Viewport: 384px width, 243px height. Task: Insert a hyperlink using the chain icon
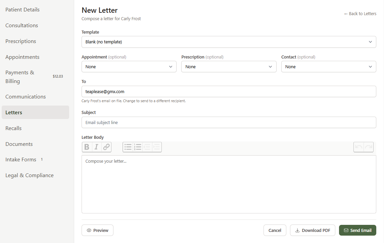click(x=106, y=147)
